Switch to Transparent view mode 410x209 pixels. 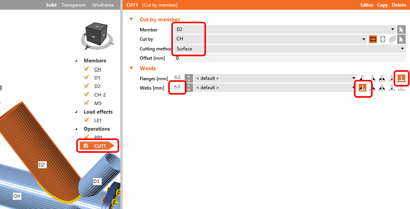coord(74,5)
